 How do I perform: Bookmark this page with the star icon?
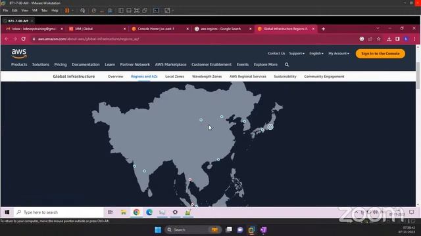[x=379, y=39]
